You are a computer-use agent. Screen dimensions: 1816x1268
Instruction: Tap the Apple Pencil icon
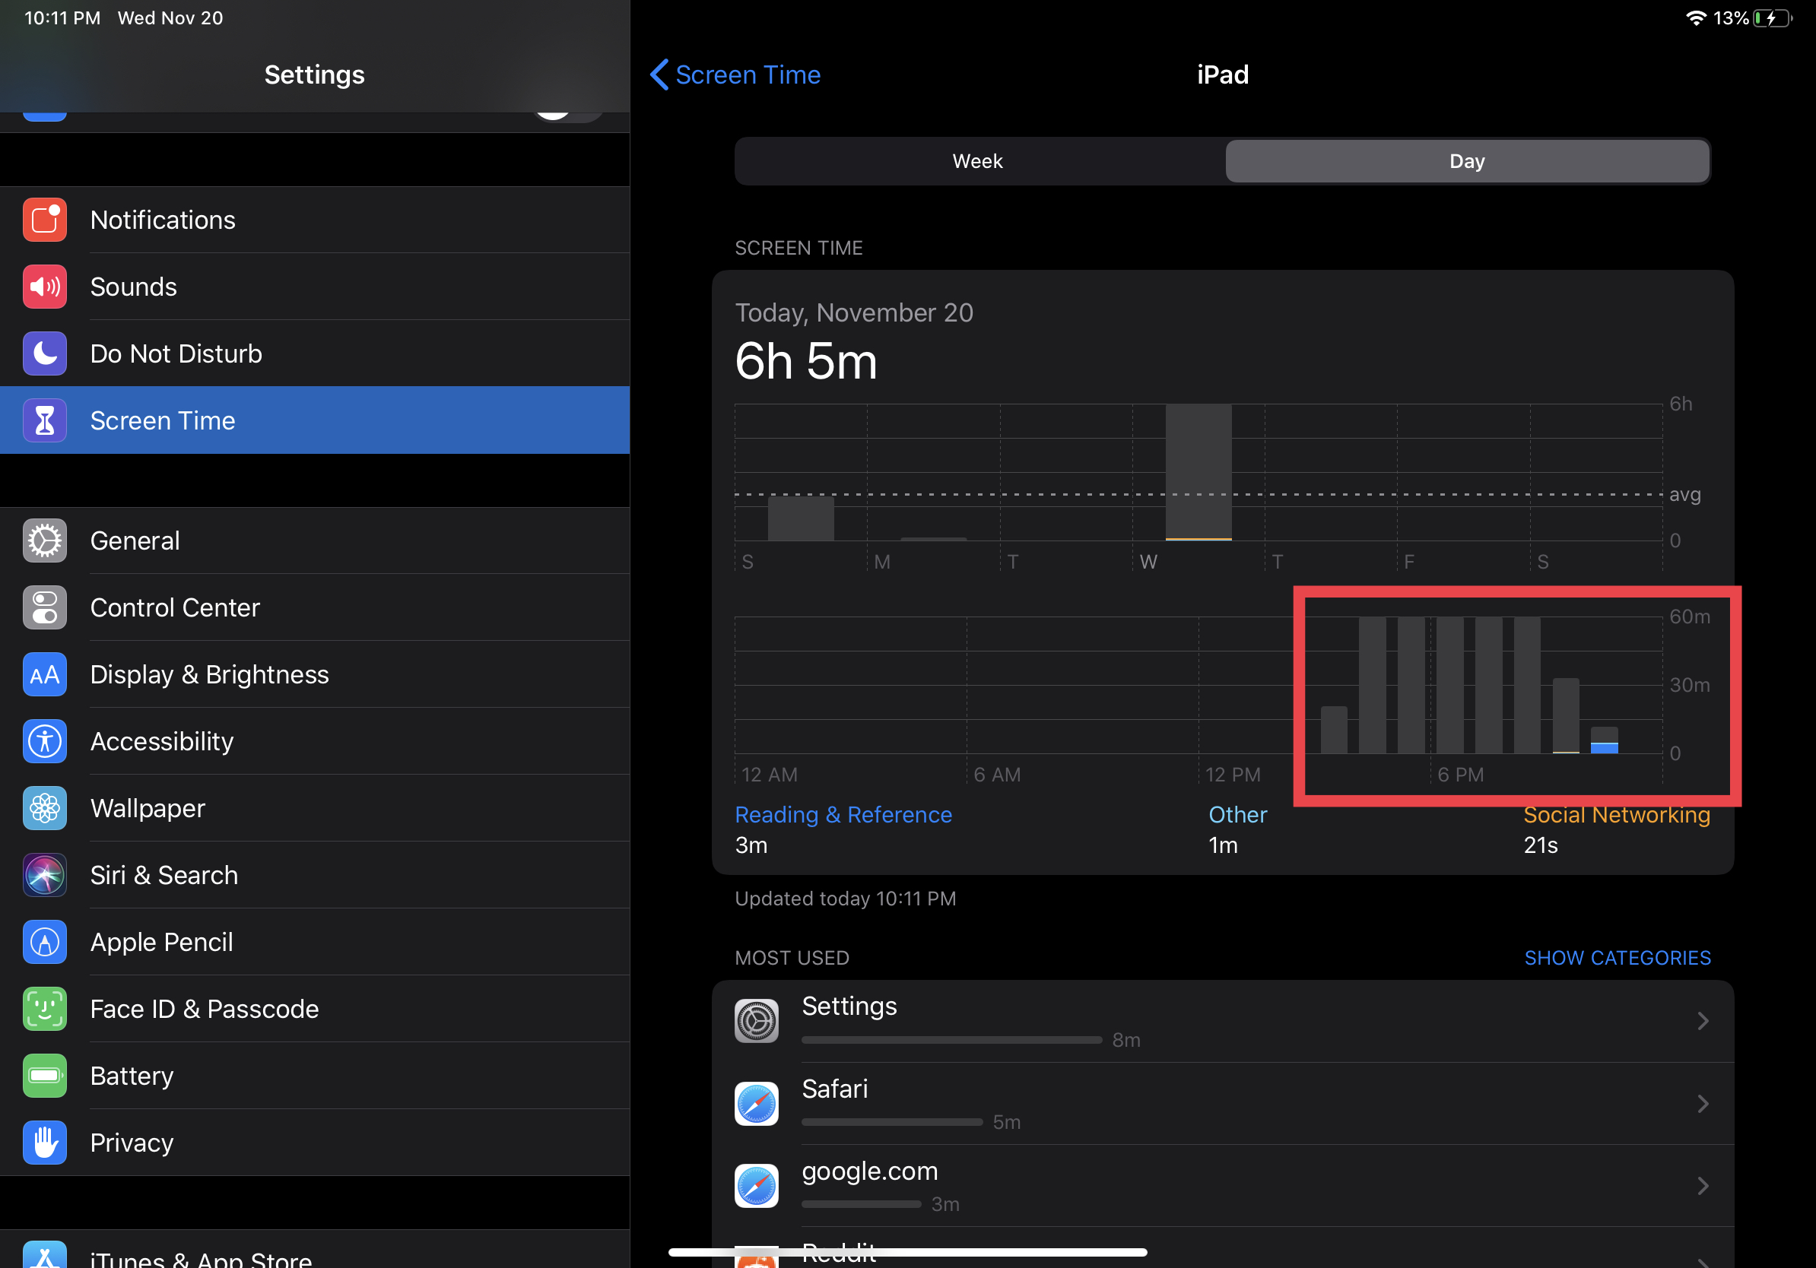pyautogui.click(x=44, y=943)
